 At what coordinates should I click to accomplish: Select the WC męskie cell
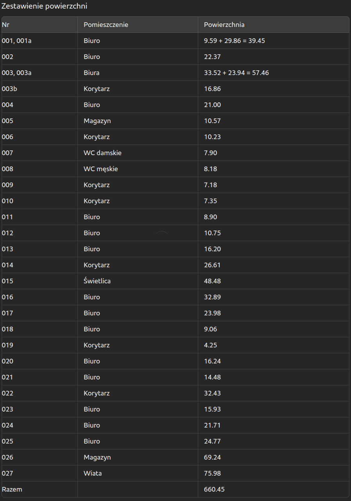[x=101, y=169]
